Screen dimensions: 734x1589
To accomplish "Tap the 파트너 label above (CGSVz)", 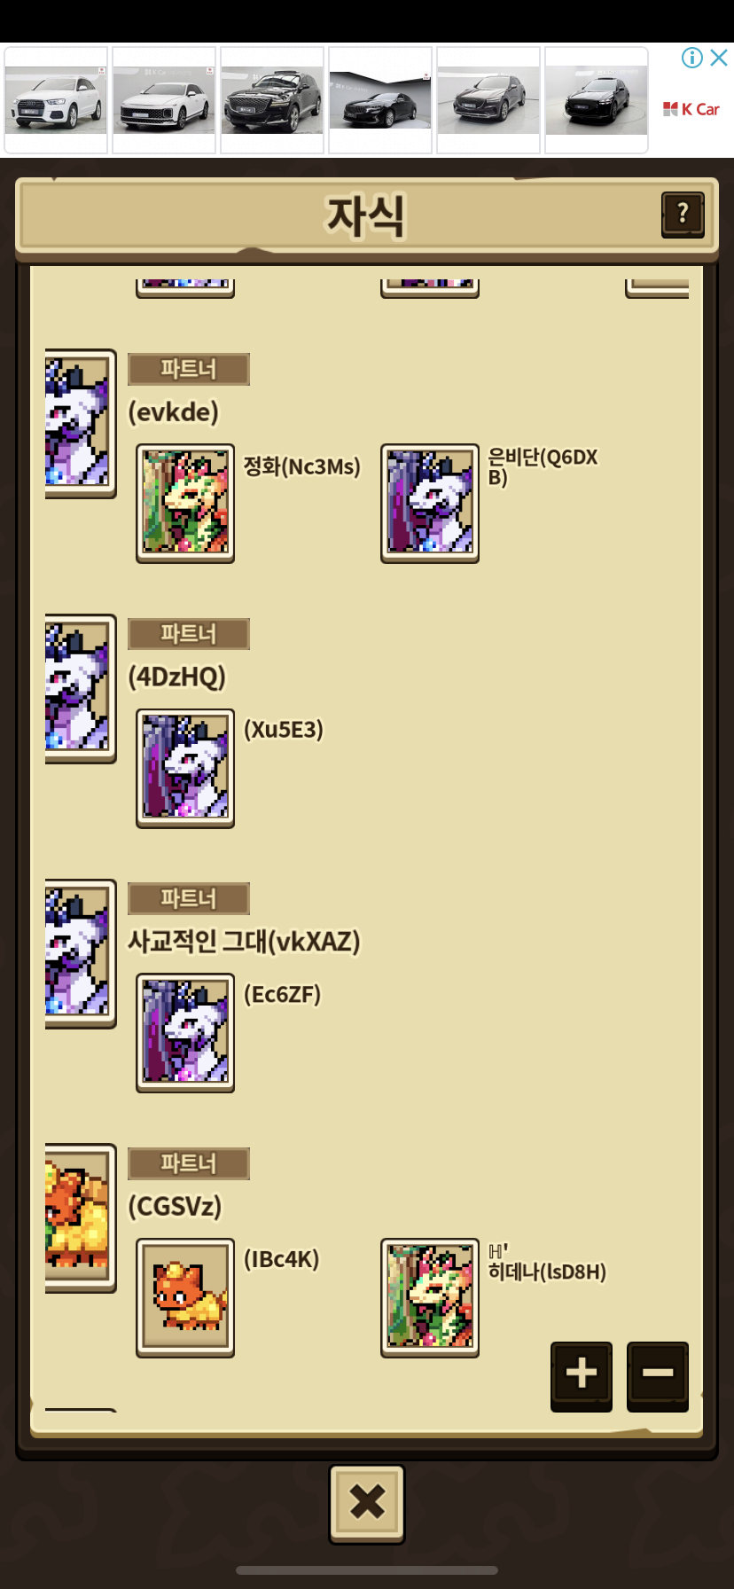I will [189, 1163].
